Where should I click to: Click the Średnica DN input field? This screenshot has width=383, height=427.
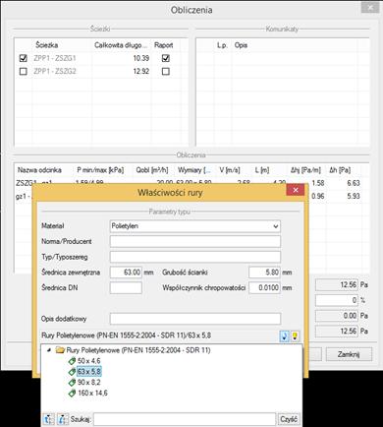click(126, 287)
